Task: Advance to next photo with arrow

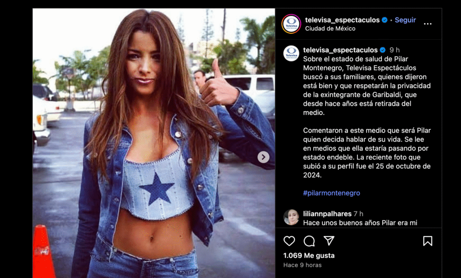Action: pos(263,157)
